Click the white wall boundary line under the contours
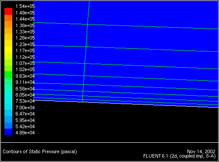This screenshot has width=219, height=162. 126,104
